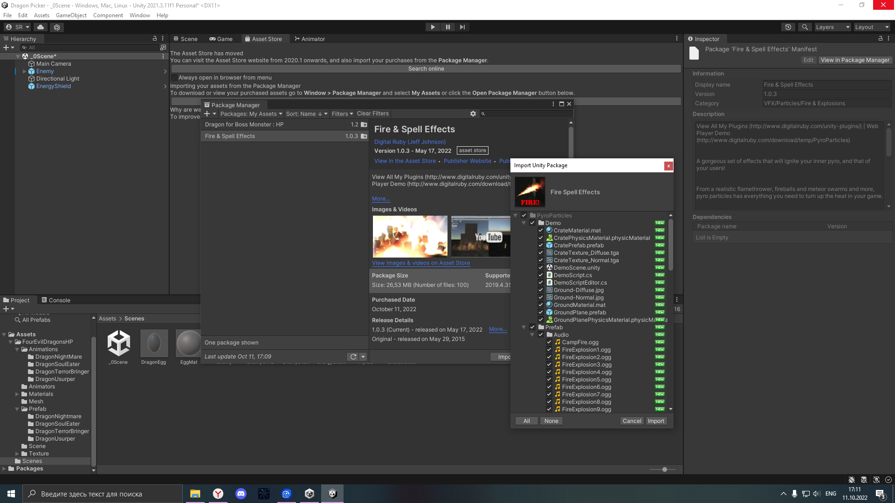Screen dimensions: 895x503
Task: Collapse the Demo folder in import list
Action: (x=524, y=223)
